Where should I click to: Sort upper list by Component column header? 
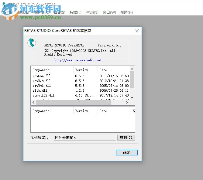point(52,70)
